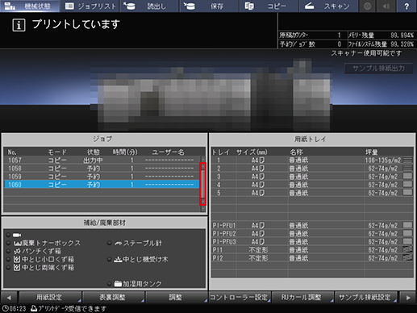Click status indicator beside 加湿用タンク
The image size is (417, 313).
point(109,283)
